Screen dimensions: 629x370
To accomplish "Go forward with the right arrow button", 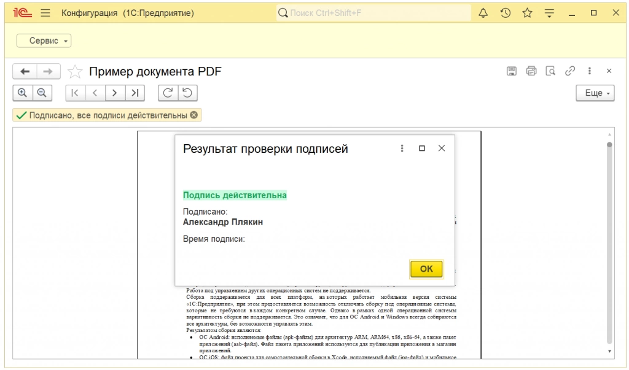I will click(48, 71).
